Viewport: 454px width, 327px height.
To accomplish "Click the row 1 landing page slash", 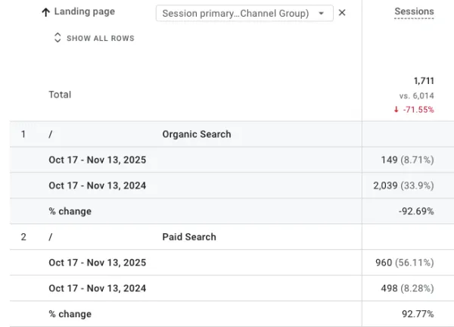I will pos(51,134).
